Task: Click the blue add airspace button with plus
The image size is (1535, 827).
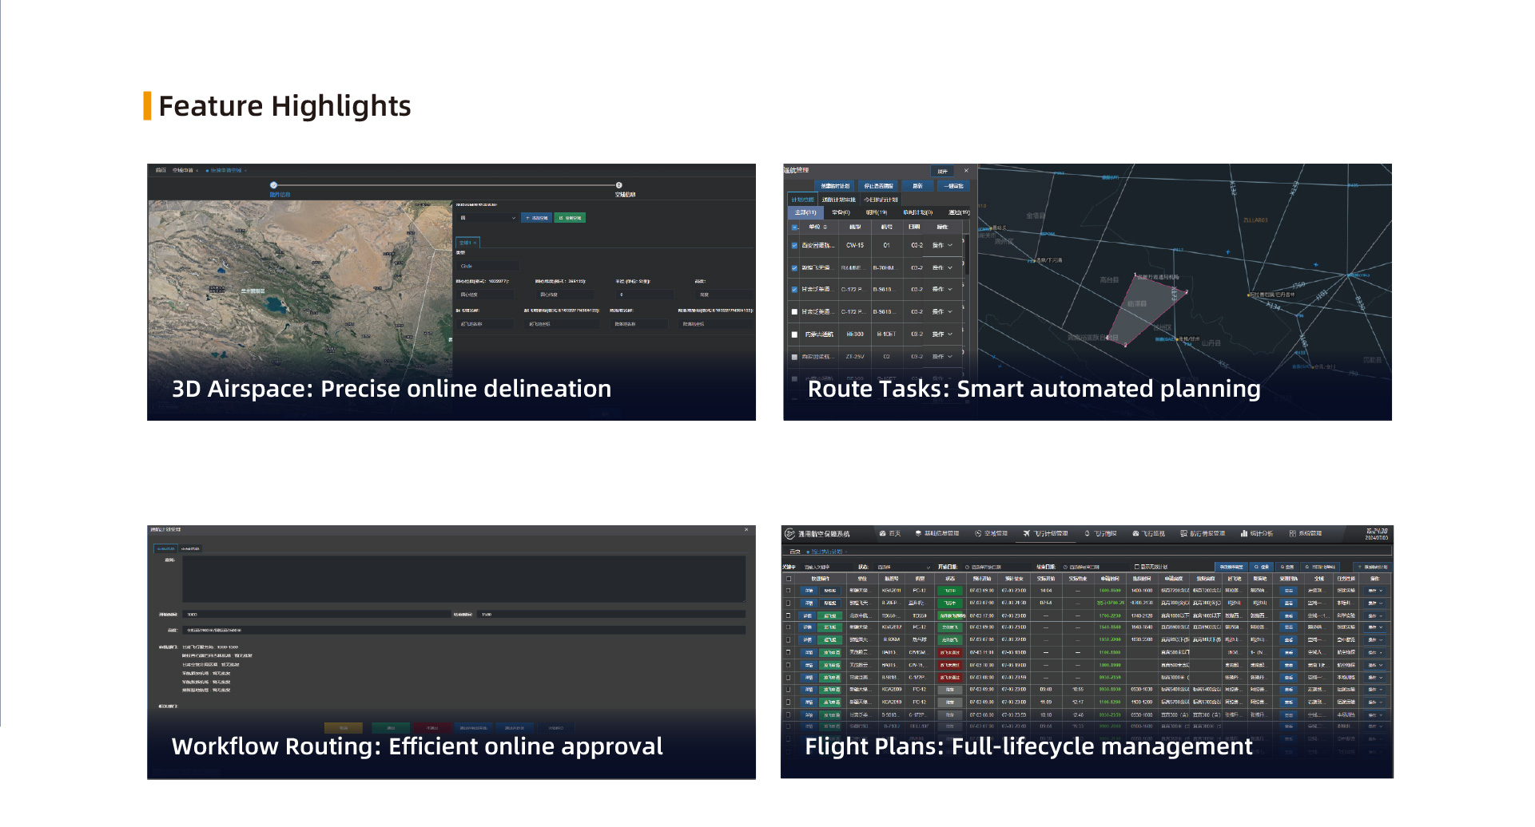Action: (x=537, y=218)
